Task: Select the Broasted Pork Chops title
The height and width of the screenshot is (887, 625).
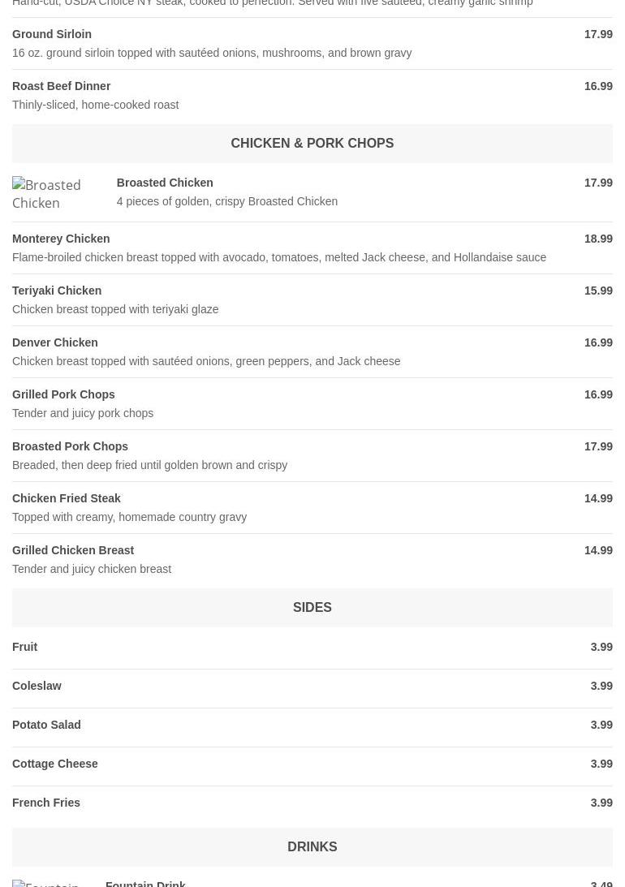Action: pos(71,447)
